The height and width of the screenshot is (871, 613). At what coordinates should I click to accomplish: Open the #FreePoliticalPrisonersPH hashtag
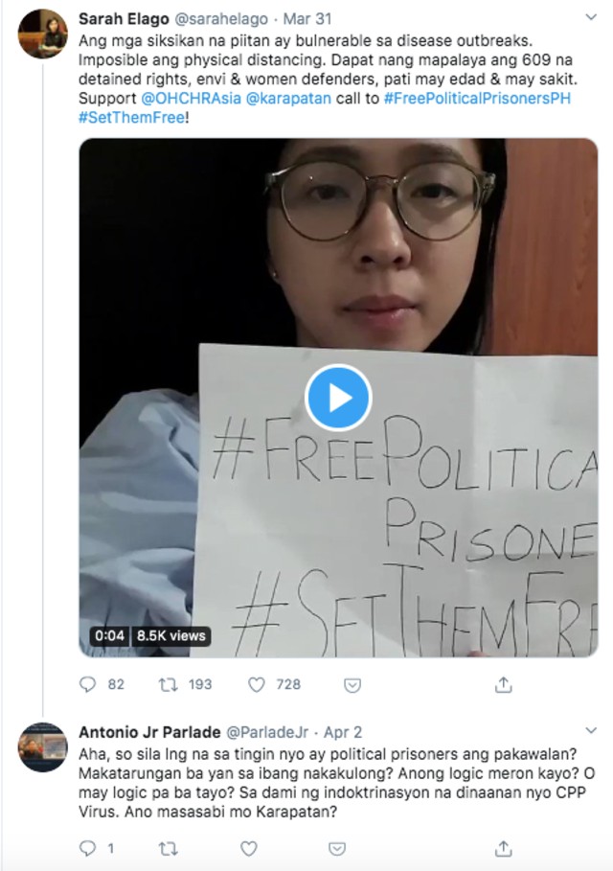click(x=477, y=99)
